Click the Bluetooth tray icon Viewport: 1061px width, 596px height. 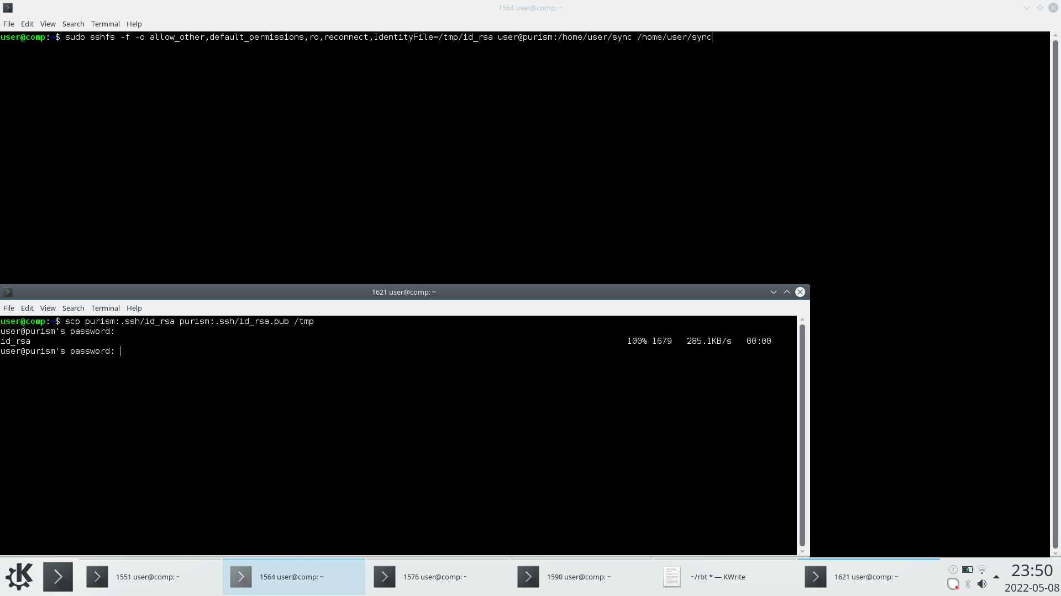(968, 584)
